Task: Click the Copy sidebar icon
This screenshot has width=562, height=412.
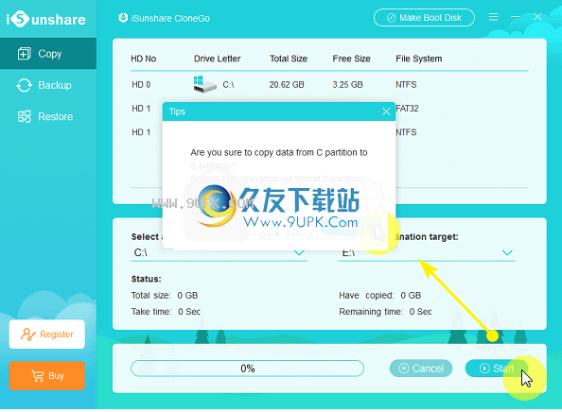Action: 25,54
